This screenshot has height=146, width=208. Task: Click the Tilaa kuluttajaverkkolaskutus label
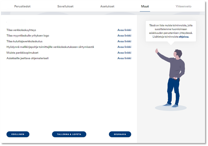(x=24, y=41)
